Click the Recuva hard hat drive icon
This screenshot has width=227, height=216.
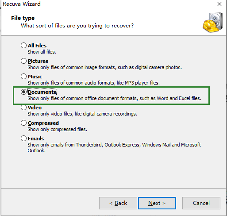click(213, 23)
